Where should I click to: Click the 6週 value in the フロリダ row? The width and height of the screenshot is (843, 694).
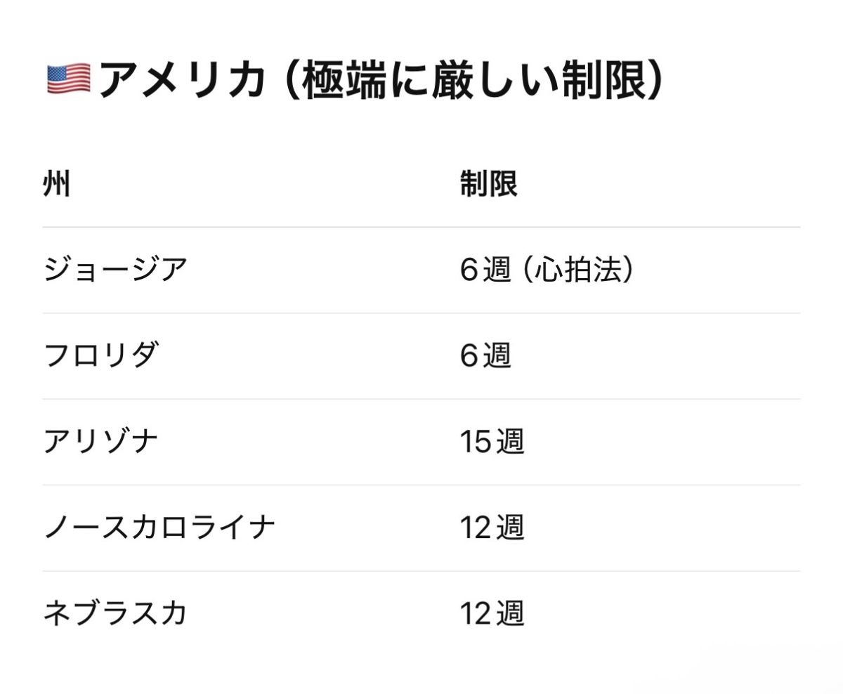(x=485, y=356)
